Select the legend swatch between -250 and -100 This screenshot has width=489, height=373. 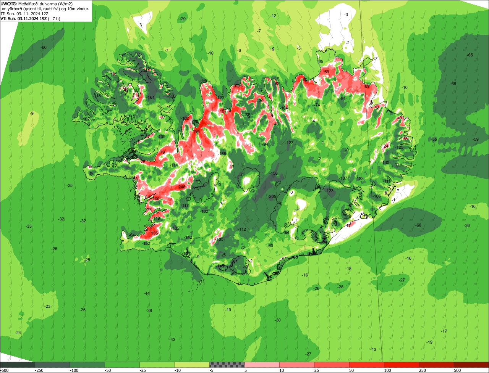tap(53, 365)
